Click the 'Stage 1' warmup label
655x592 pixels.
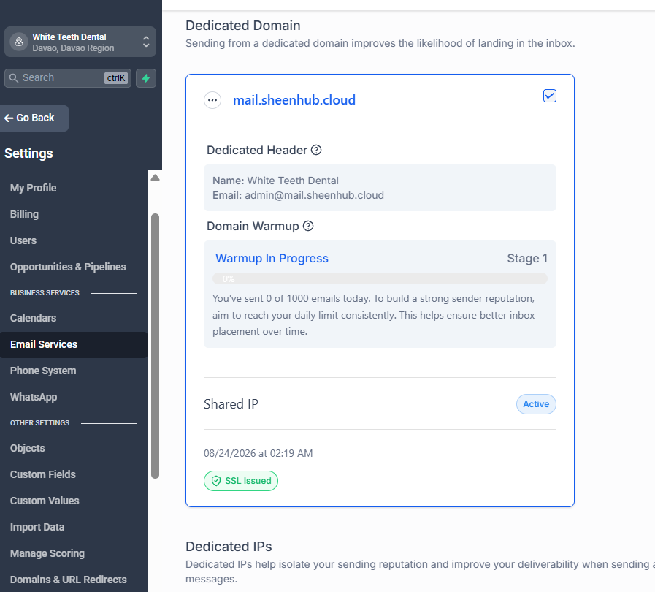pyautogui.click(x=527, y=259)
